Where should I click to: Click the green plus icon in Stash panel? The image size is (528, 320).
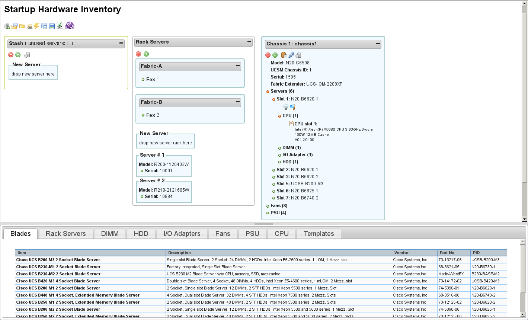coord(18,55)
